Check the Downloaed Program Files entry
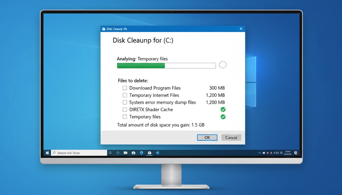The image size is (342, 195). [125, 88]
